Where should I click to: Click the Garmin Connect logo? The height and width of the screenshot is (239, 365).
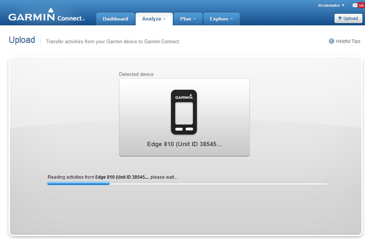tap(47, 15)
